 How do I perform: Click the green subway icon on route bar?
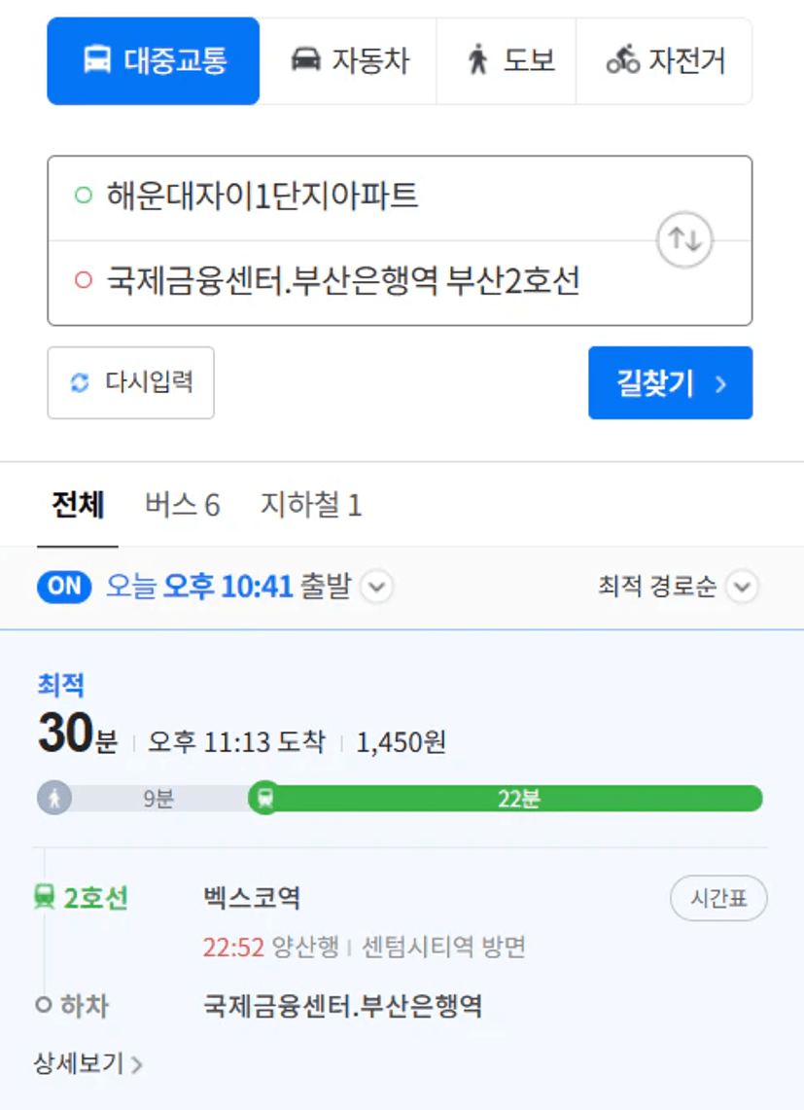(x=265, y=799)
